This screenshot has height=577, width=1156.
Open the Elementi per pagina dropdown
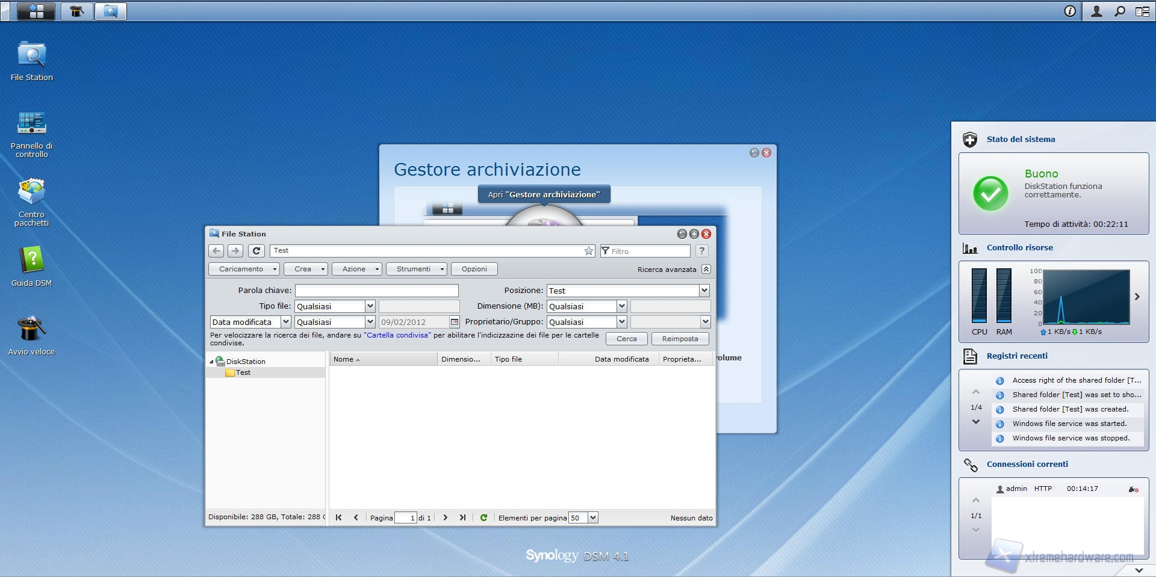click(592, 517)
